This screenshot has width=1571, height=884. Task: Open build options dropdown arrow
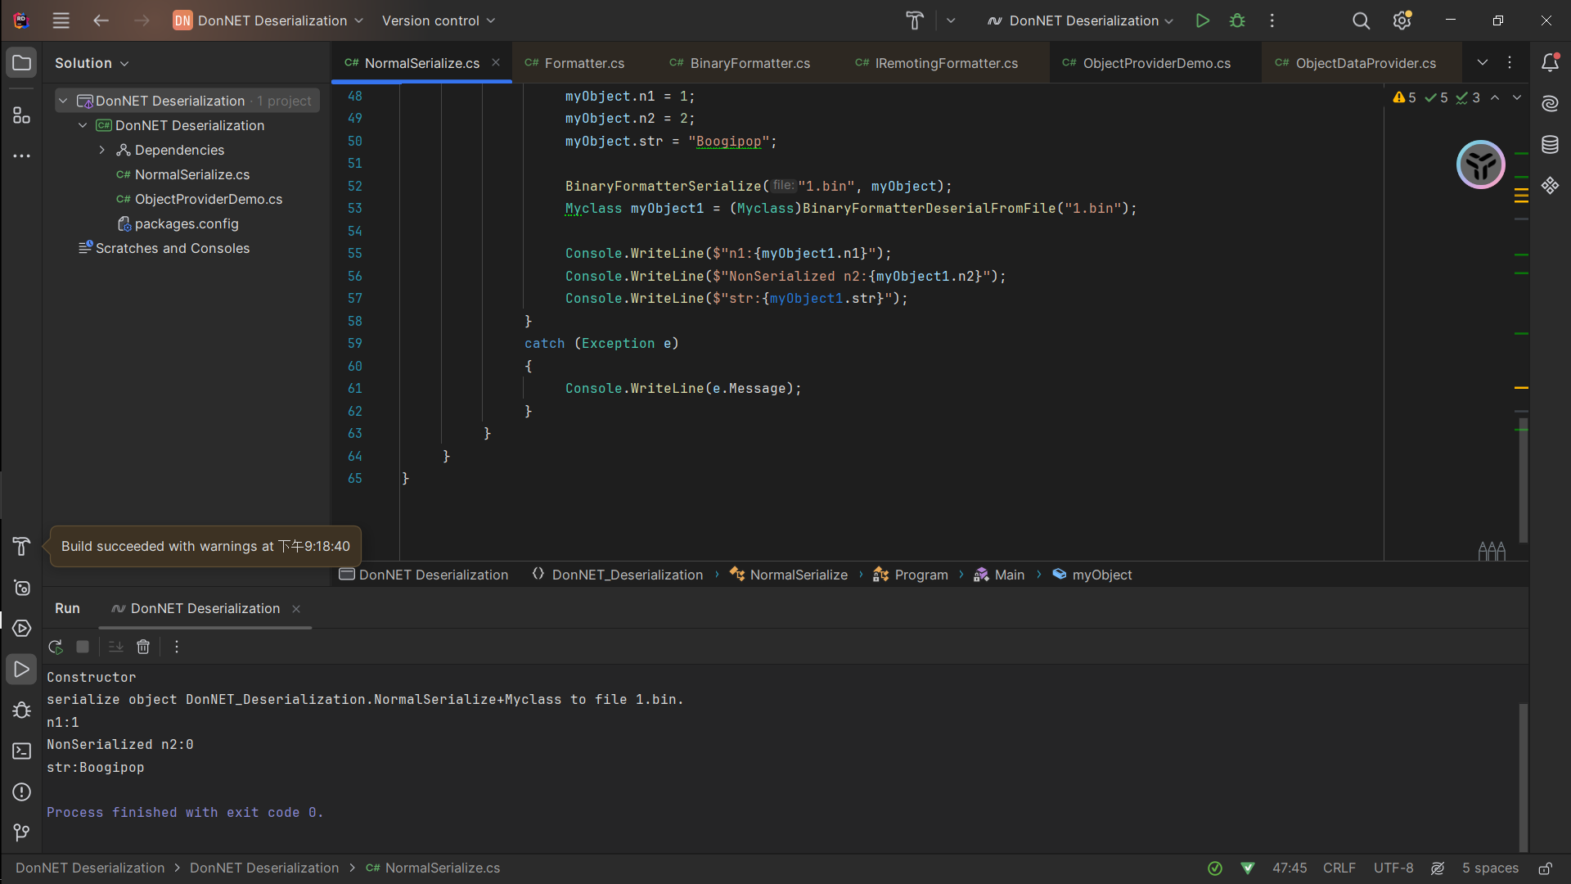951,20
